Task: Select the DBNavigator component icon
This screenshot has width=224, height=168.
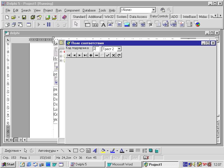Action: point(95,24)
